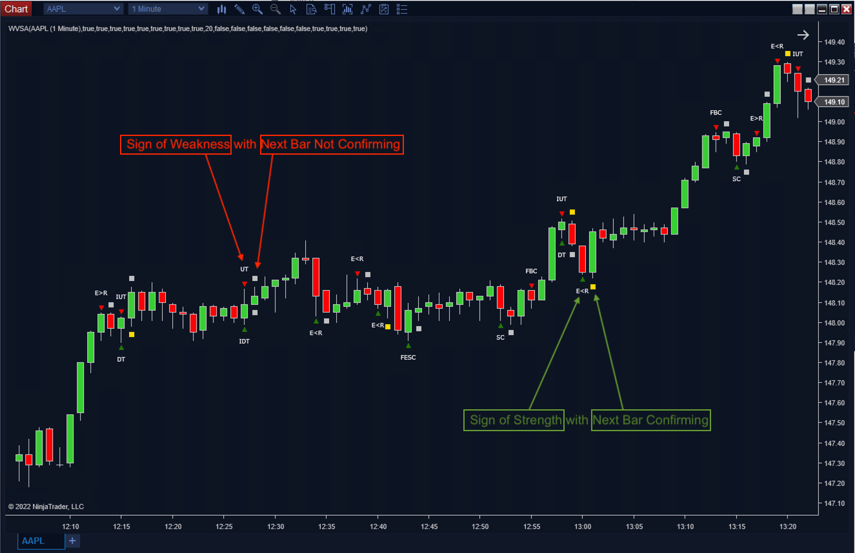Screen dimensions: 855x553
Task: Click the 12:10 time axis label
Action: pyautogui.click(x=70, y=527)
